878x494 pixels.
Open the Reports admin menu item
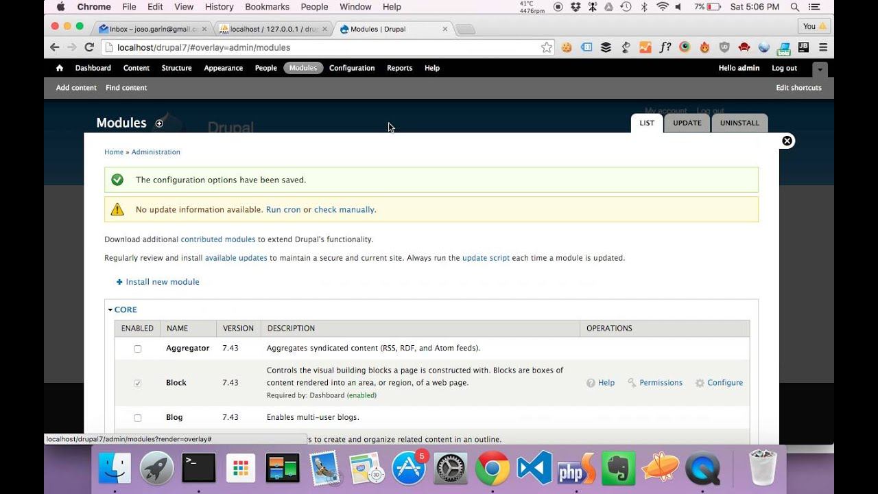pyautogui.click(x=399, y=68)
